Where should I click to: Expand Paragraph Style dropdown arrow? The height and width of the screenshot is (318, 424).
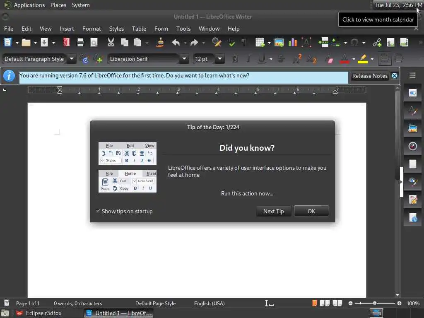tap(72, 59)
